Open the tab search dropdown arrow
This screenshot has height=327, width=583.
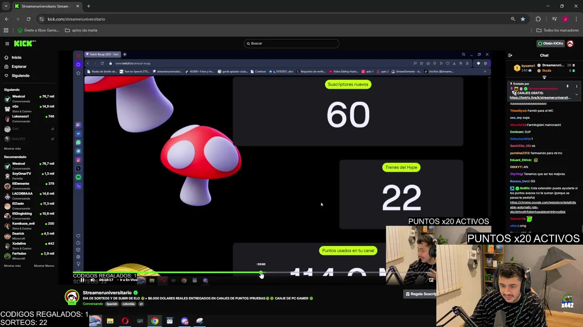6,6
